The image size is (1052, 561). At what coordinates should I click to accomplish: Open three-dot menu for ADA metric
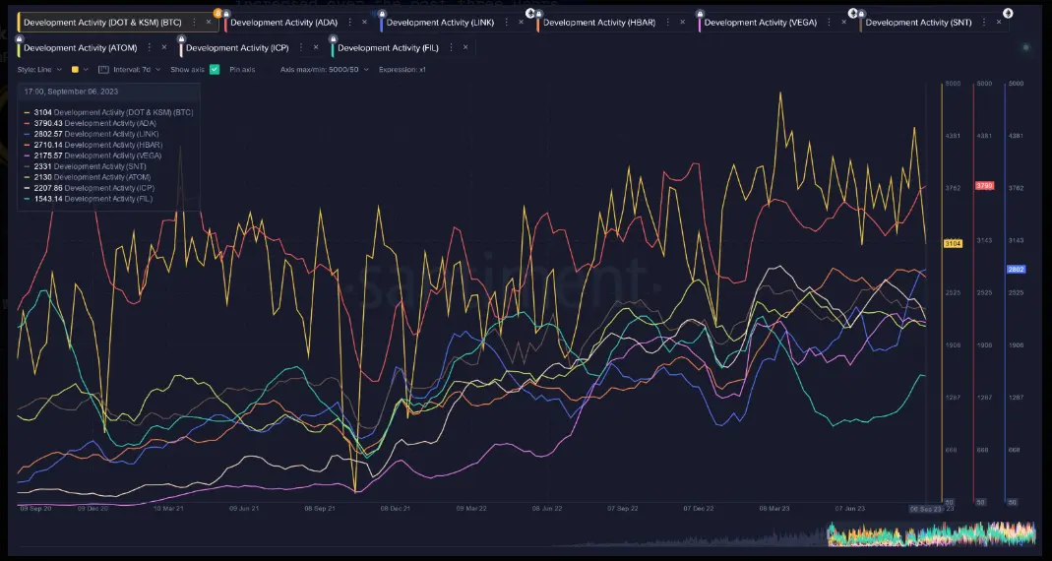point(350,22)
